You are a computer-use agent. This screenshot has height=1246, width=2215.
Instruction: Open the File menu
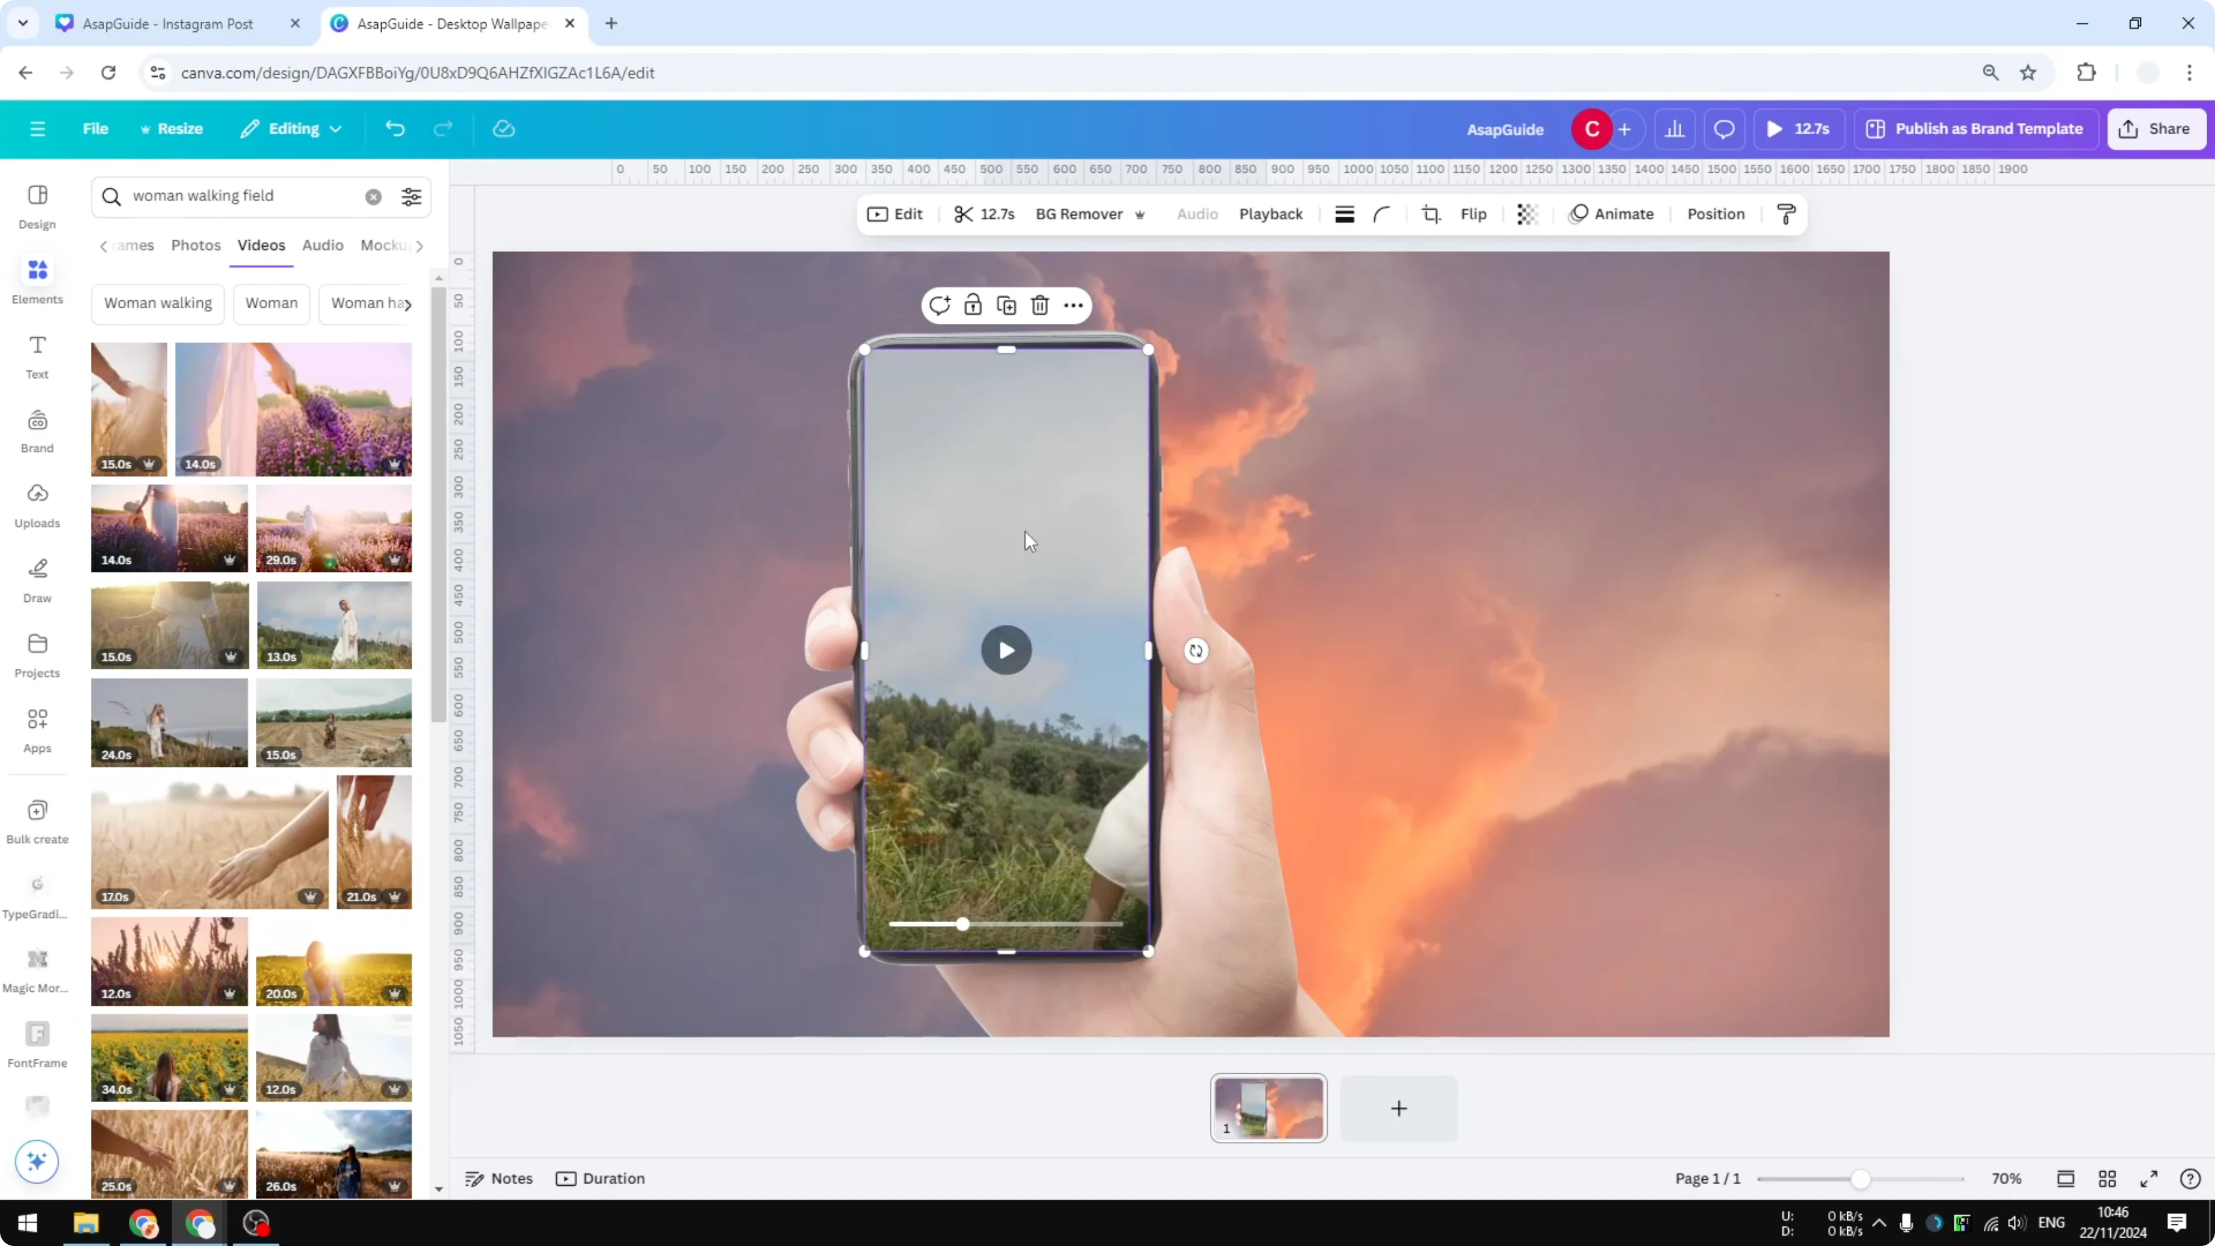pos(96,129)
